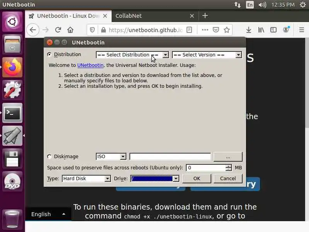
Task: Open the floppy disk save icon in dock
Action: tap(12, 159)
